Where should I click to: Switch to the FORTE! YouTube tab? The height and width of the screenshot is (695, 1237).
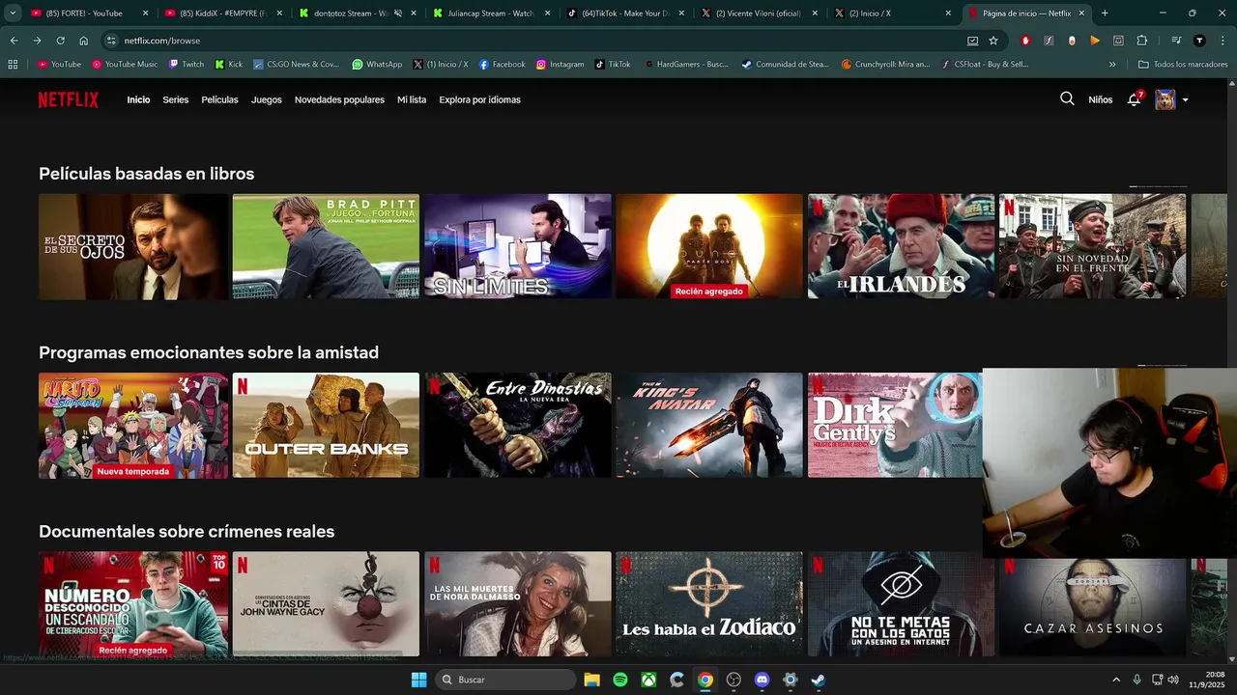(x=88, y=14)
